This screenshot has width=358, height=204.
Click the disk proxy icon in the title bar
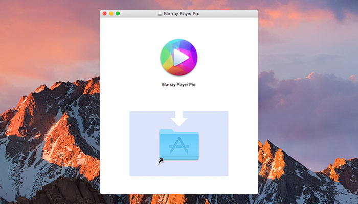click(160, 13)
